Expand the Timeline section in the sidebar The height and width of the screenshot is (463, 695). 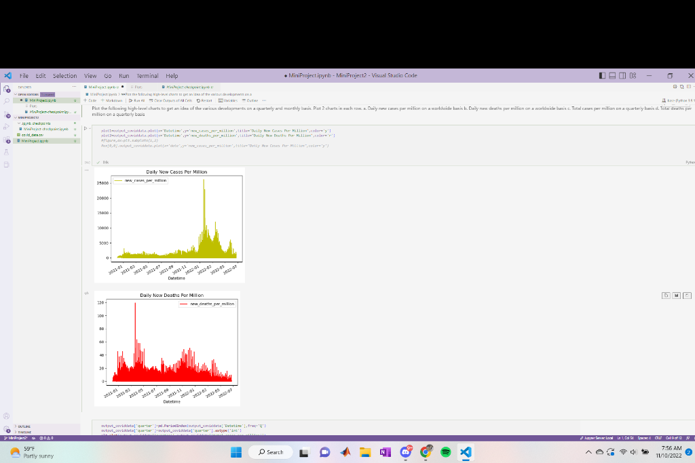pos(23,432)
